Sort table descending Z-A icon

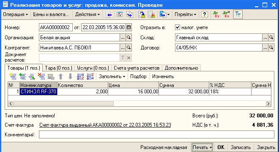pyautogui.click(x=90, y=76)
